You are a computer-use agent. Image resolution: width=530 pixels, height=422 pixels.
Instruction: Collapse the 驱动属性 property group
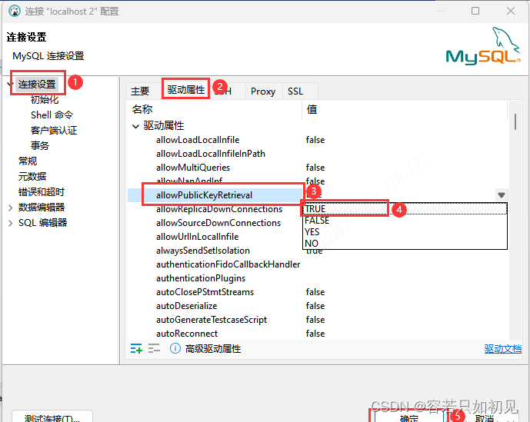(135, 126)
